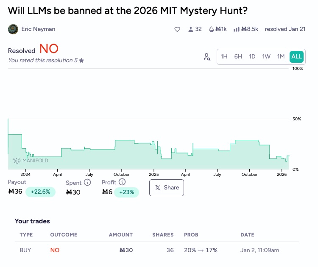Select the 1M time range
318x267 pixels.
281,57
